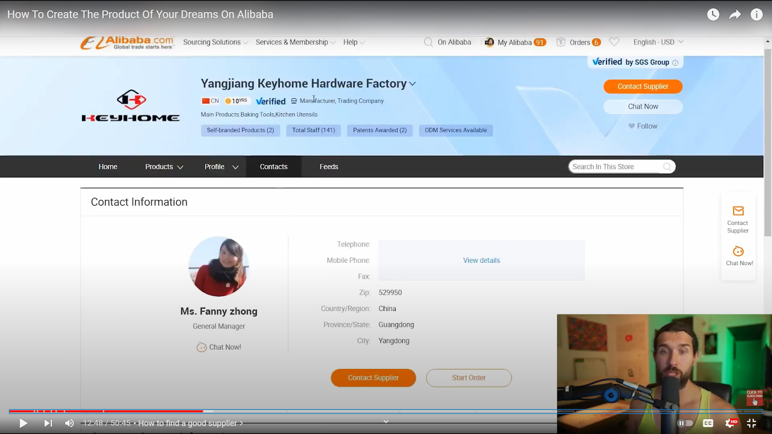Click View details for phone numbers
The height and width of the screenshot is (434, 772).
point(482,260)
